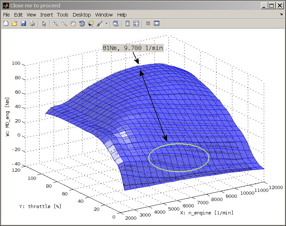This screenshot has height=226, width=286.
Task: Activate the Pan hand tool
Action: click(73, 24)
